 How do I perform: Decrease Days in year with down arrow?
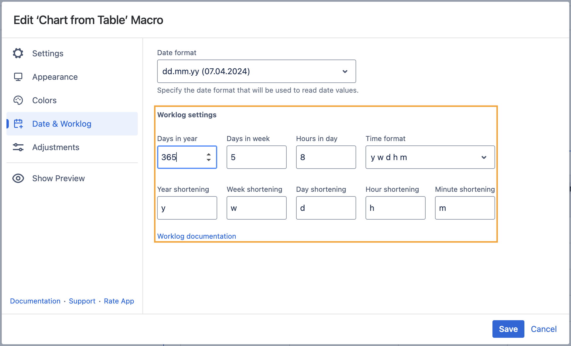pos(209,160)
